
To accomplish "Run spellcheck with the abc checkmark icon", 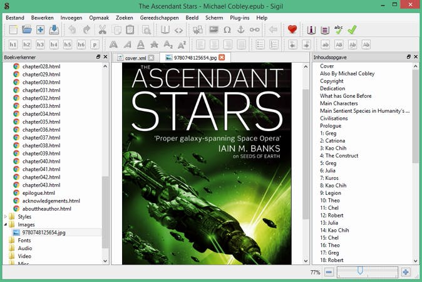I will [339, 29].
